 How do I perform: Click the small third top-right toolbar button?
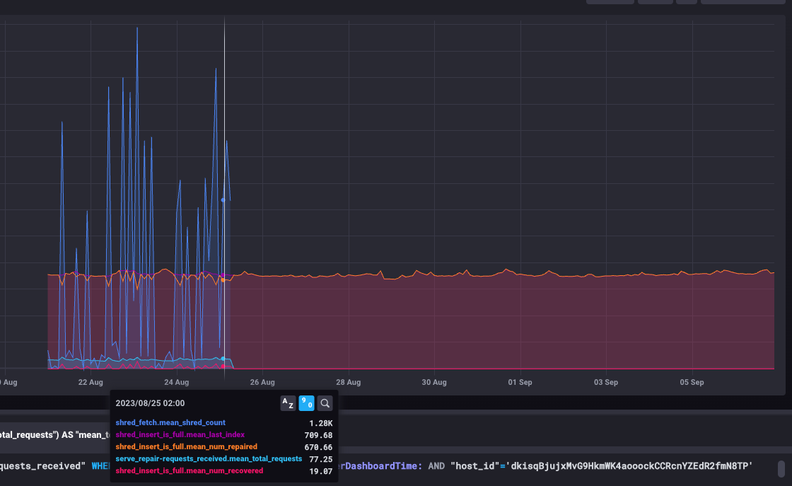click(x=686, y=2)
